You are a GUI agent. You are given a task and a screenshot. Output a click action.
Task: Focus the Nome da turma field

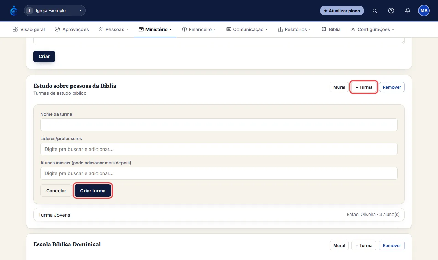[x=219, y=125]
